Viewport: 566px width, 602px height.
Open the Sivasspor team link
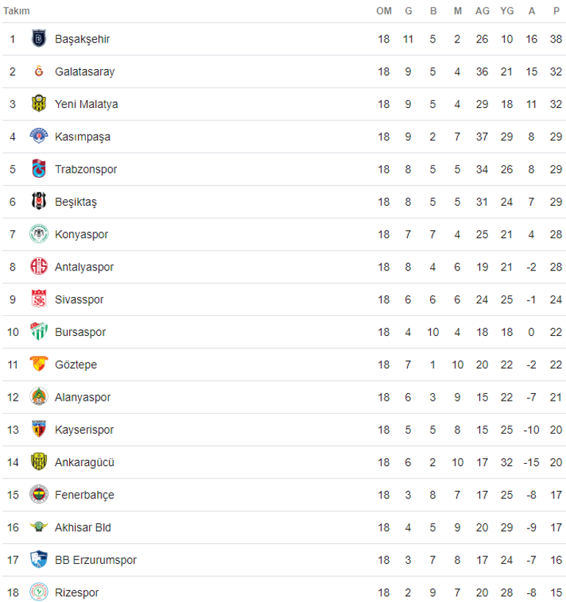click(79, 299)
